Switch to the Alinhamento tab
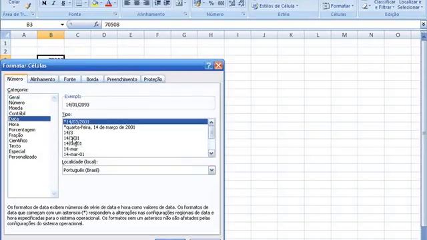Viewport: 427px width, 240px height. point(43,79)
